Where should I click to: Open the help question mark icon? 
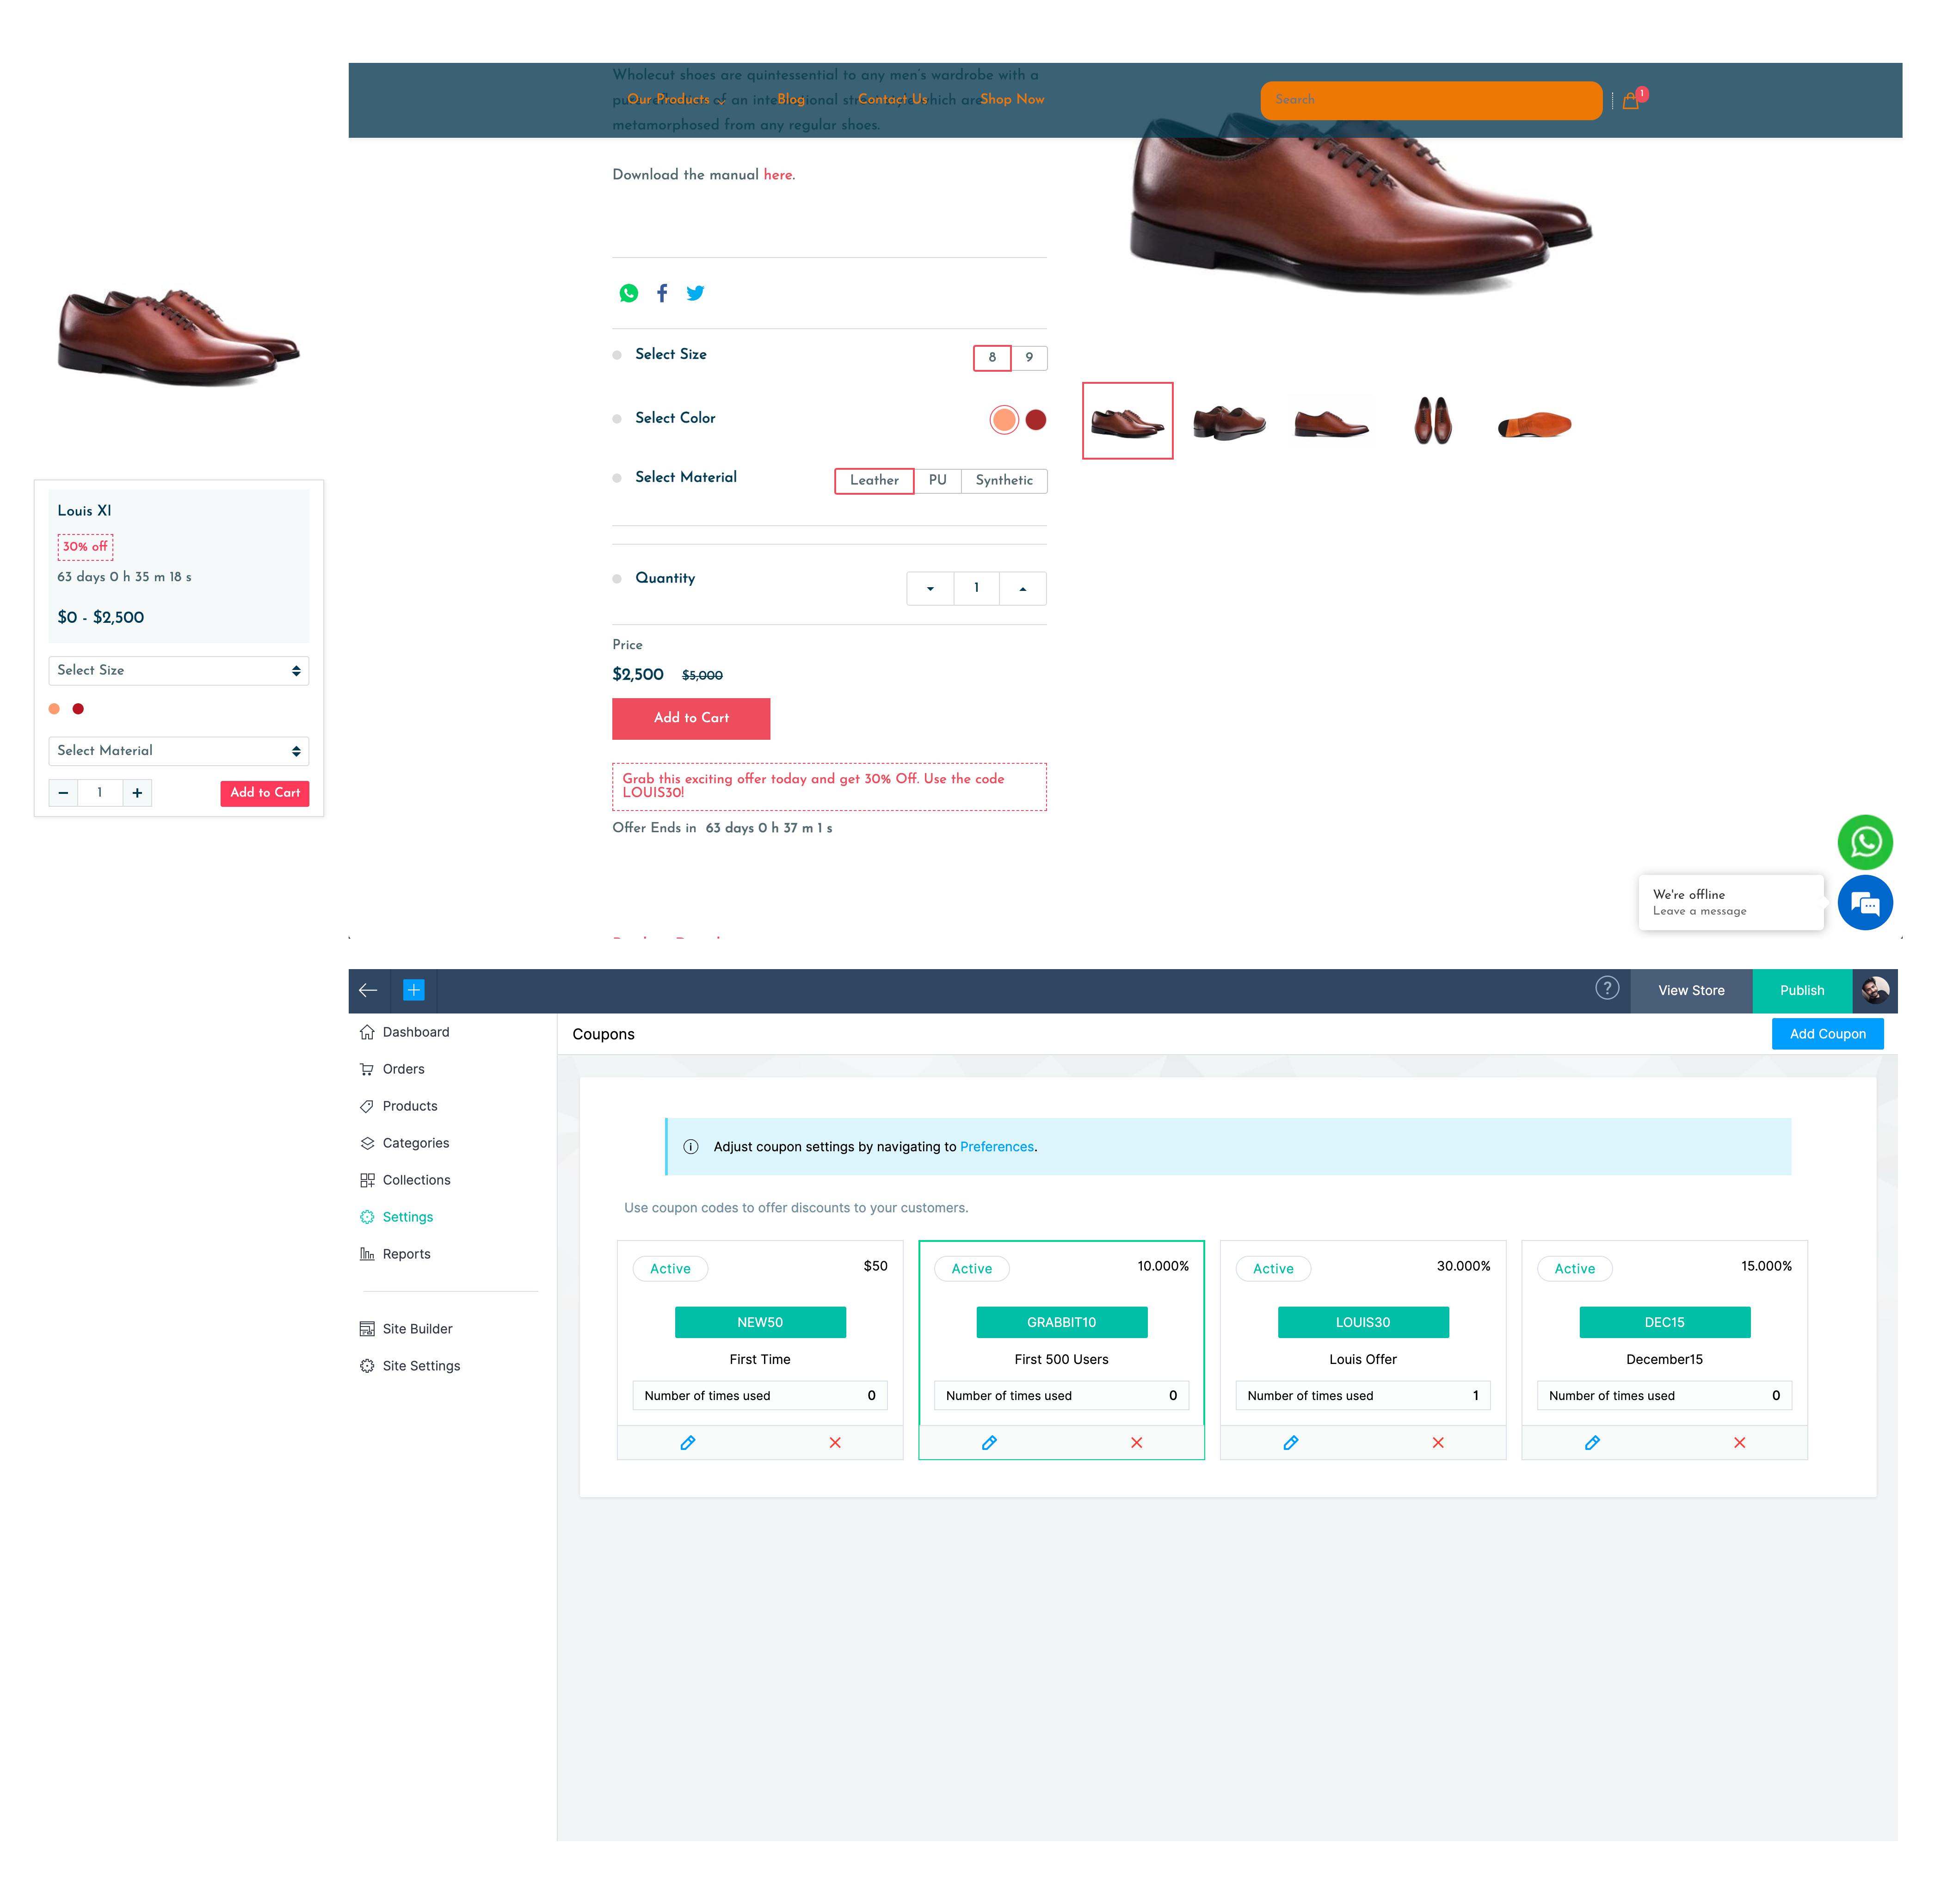click(x=1606, y=989)
